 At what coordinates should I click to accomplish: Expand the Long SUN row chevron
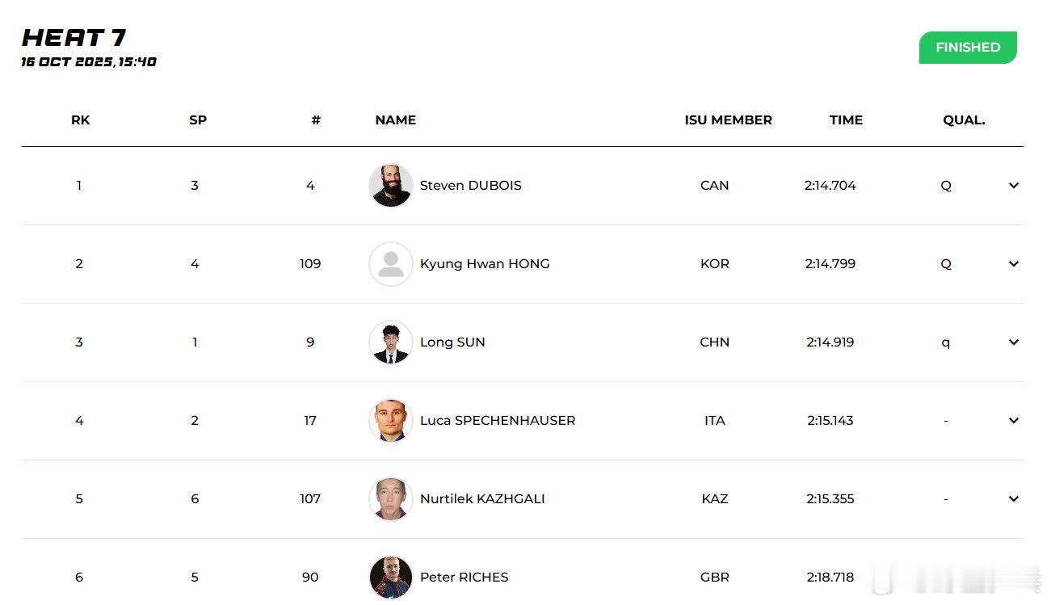pyautogui.click(x=1014, y=342)
